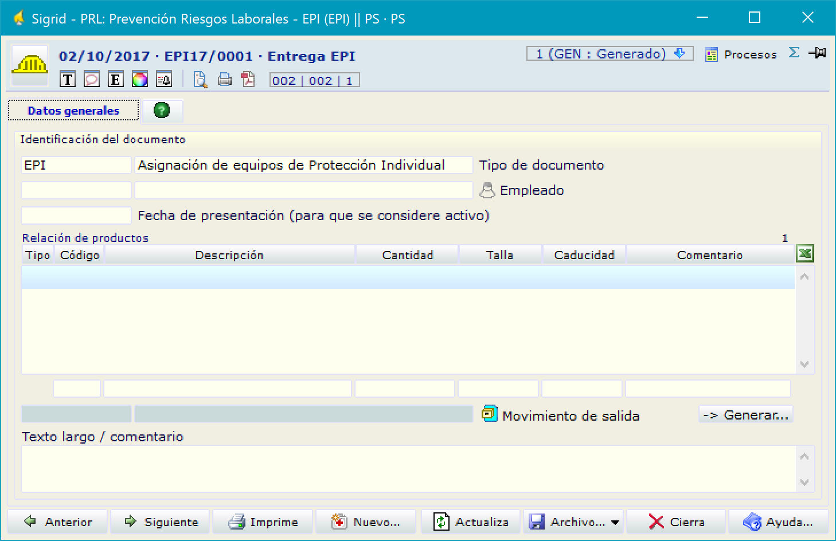Click the -> Generar... button
The image size is (836, 541).
click(746, 414)
